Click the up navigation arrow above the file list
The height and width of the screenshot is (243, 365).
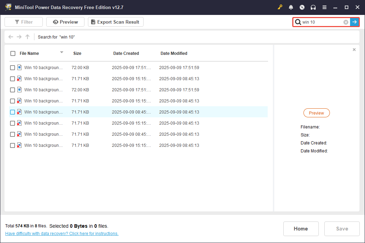tap(27, 37)
